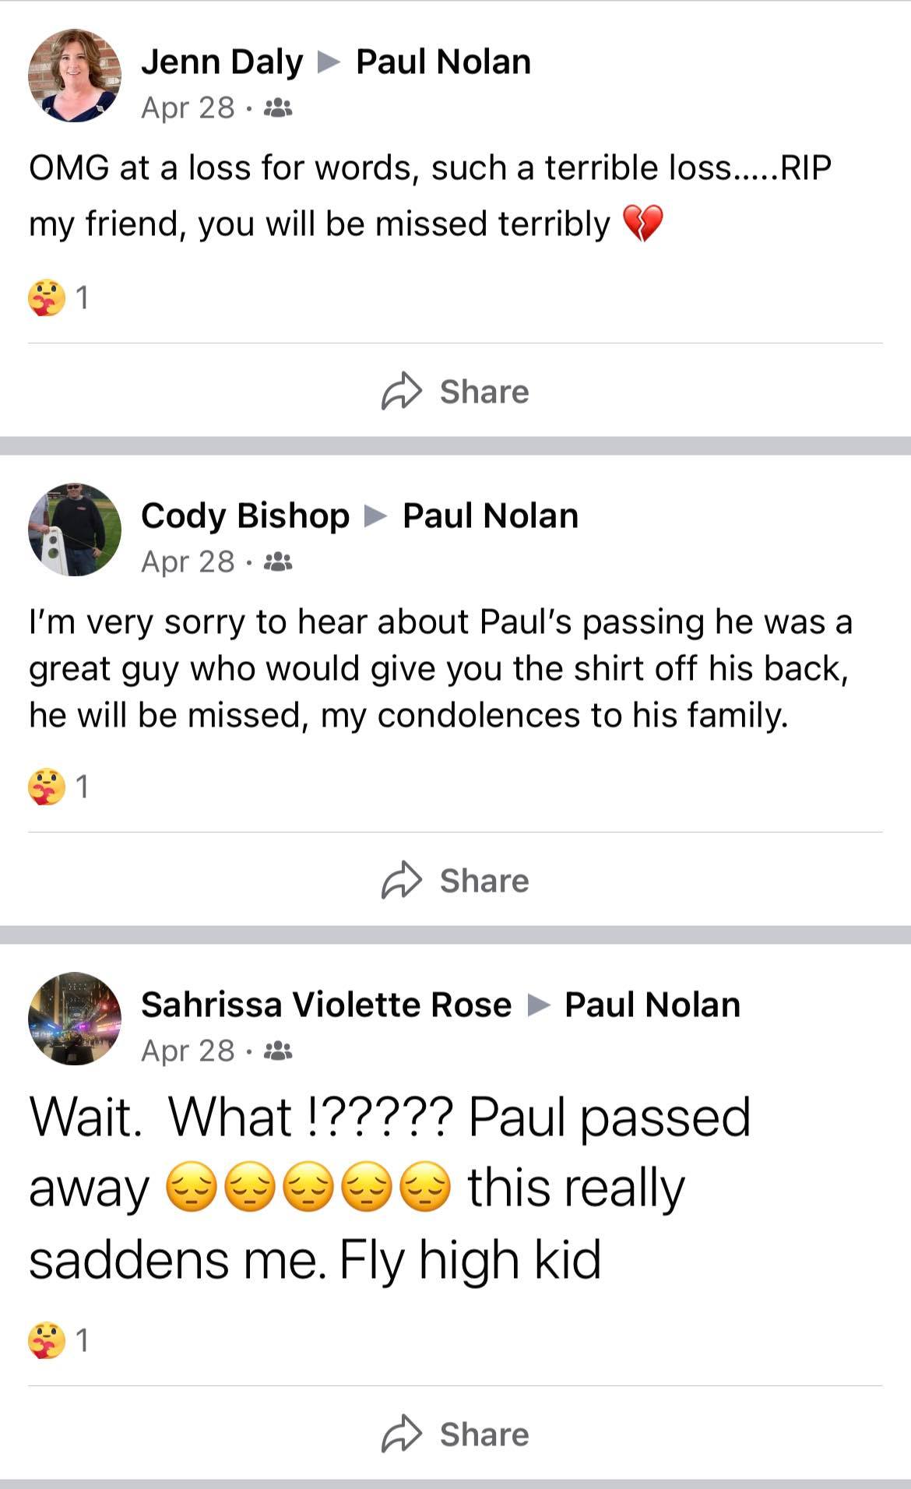Open Jenn Daly's profile picture
The width and height of the screenshot is (911, 1489).
(75, 76)
